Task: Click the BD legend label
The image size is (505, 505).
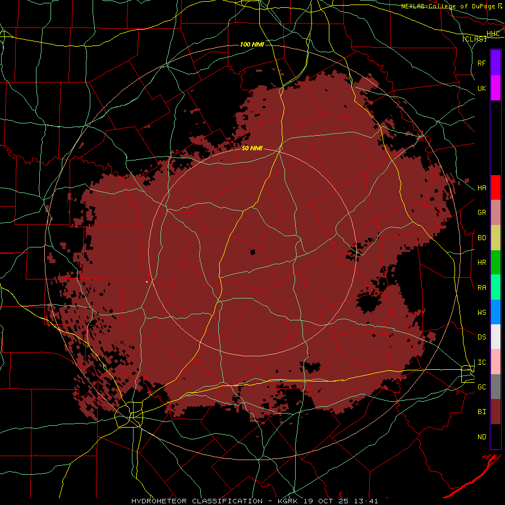Action: 481,238
